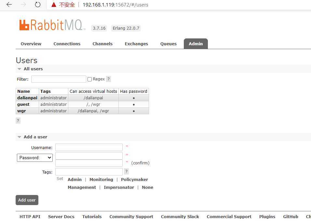Viewport: 311px width, 223px height.
Task: Click the browser forward arrow
Action: click(x=23, y=5)
